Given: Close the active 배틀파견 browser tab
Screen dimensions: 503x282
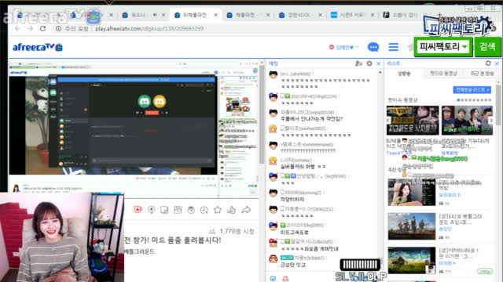Looking at the screenshot, I should 215,15.
